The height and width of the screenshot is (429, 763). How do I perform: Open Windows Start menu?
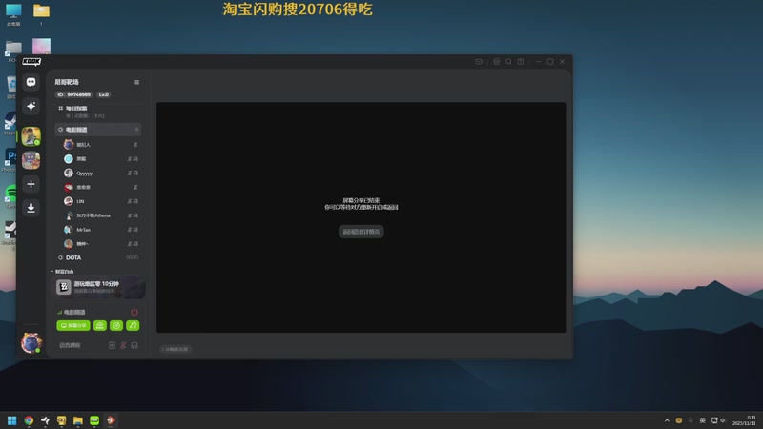coord(12,420)
